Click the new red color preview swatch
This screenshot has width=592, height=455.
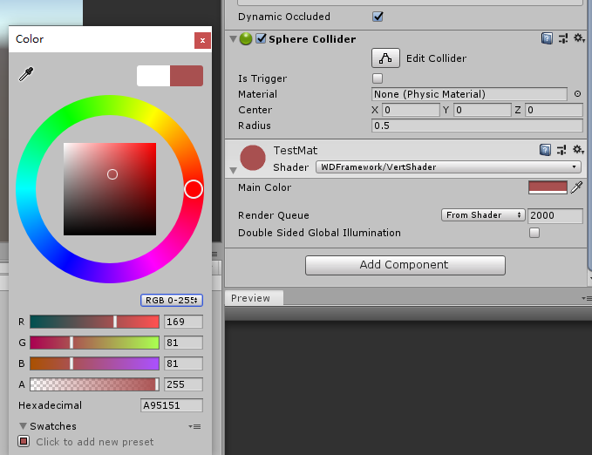[187, 76]
